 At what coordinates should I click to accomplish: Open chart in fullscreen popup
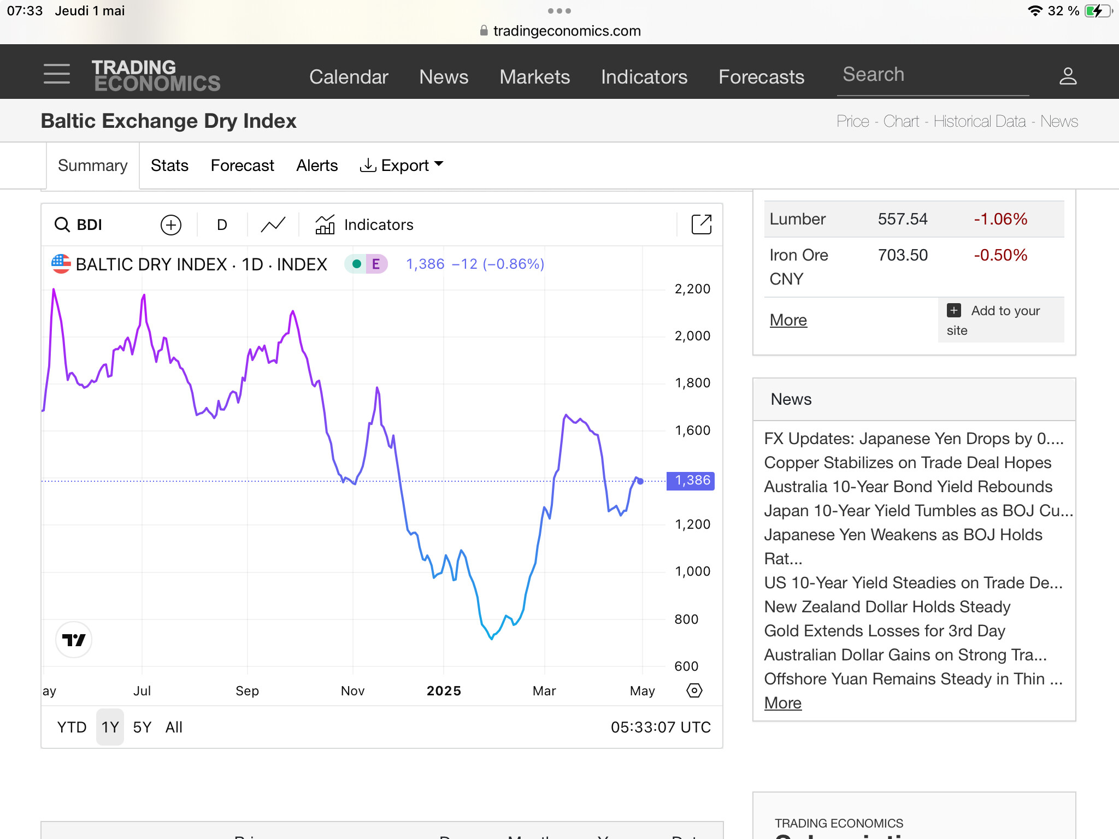click(701, 224)
